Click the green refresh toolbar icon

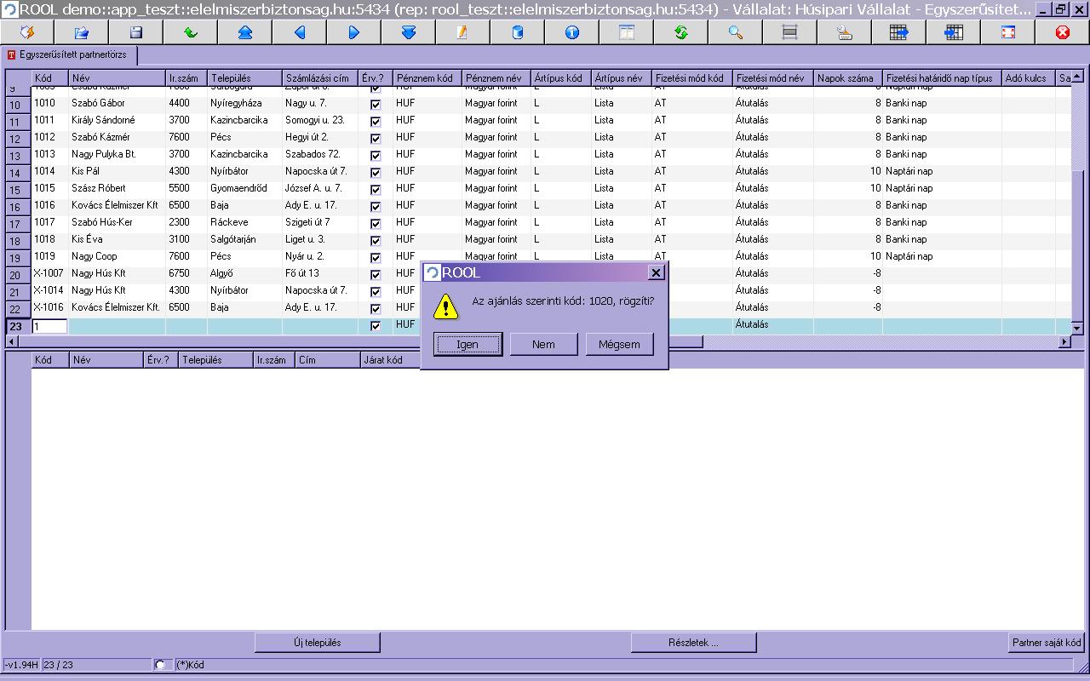(681, 32)
